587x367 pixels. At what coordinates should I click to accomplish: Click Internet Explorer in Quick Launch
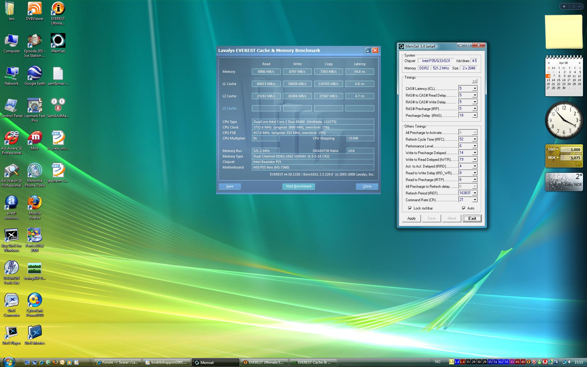[41, 362]
